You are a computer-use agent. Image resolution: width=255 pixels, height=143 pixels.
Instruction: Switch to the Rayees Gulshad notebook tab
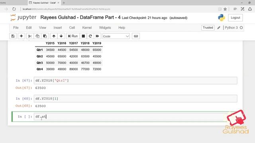pyautogui.click(x=44, y=3)
